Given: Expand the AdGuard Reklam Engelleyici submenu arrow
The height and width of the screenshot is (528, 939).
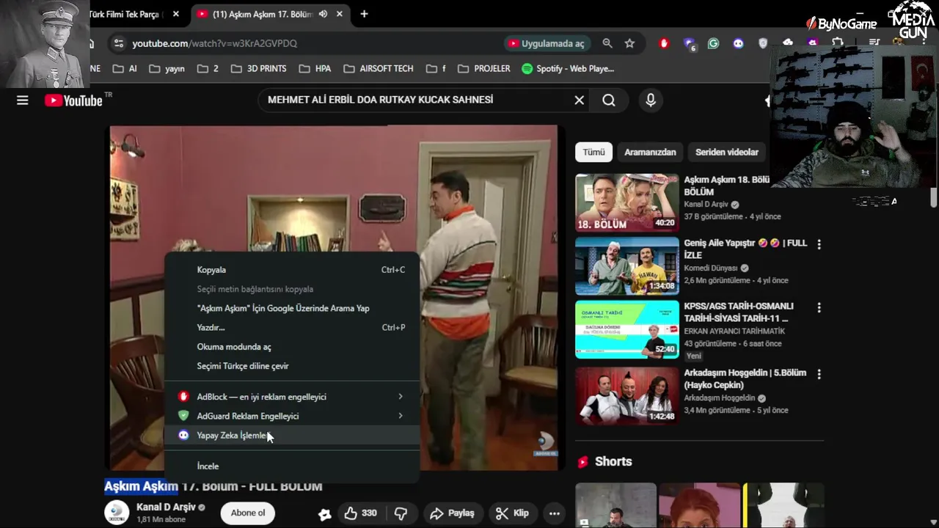Looking at the screenshot, I should (x=401, y=416).
